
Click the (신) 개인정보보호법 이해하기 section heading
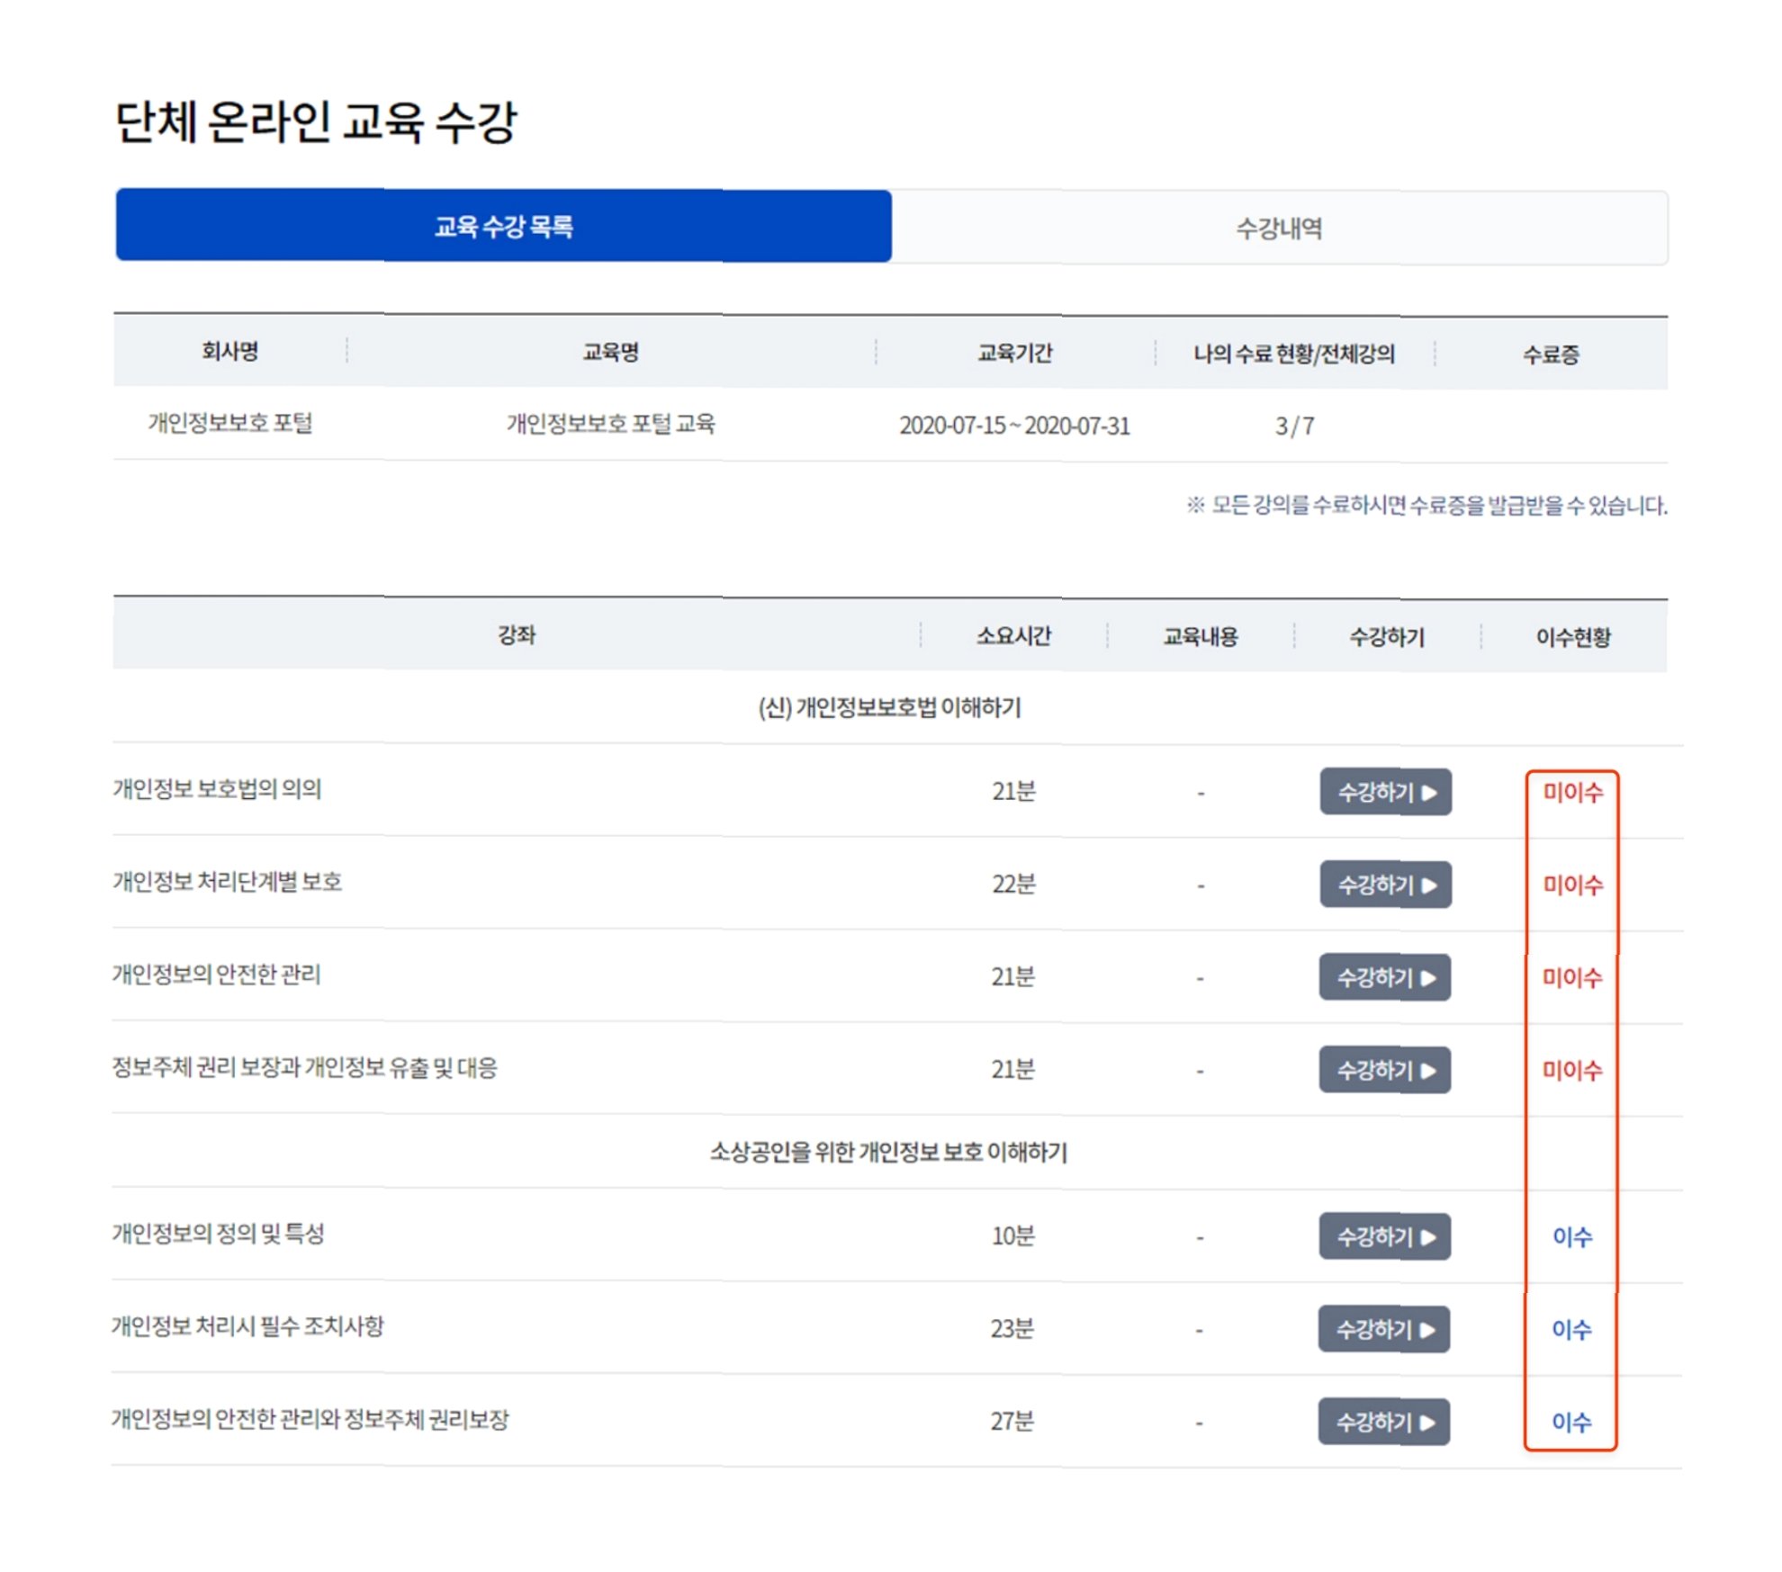click(889, 708)
